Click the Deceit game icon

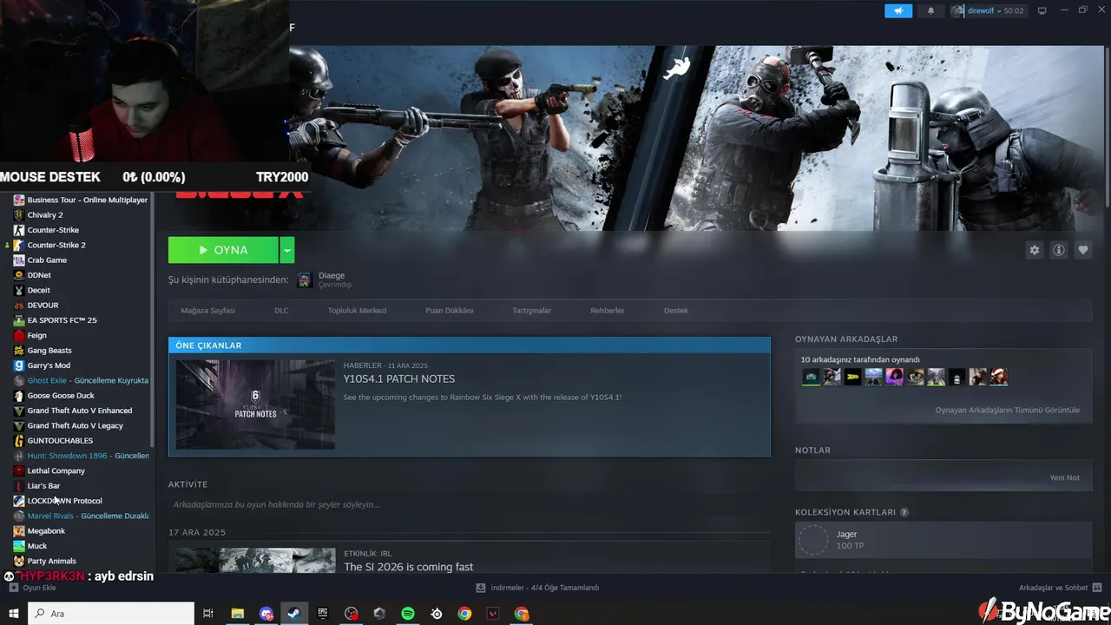pos(19,290)
